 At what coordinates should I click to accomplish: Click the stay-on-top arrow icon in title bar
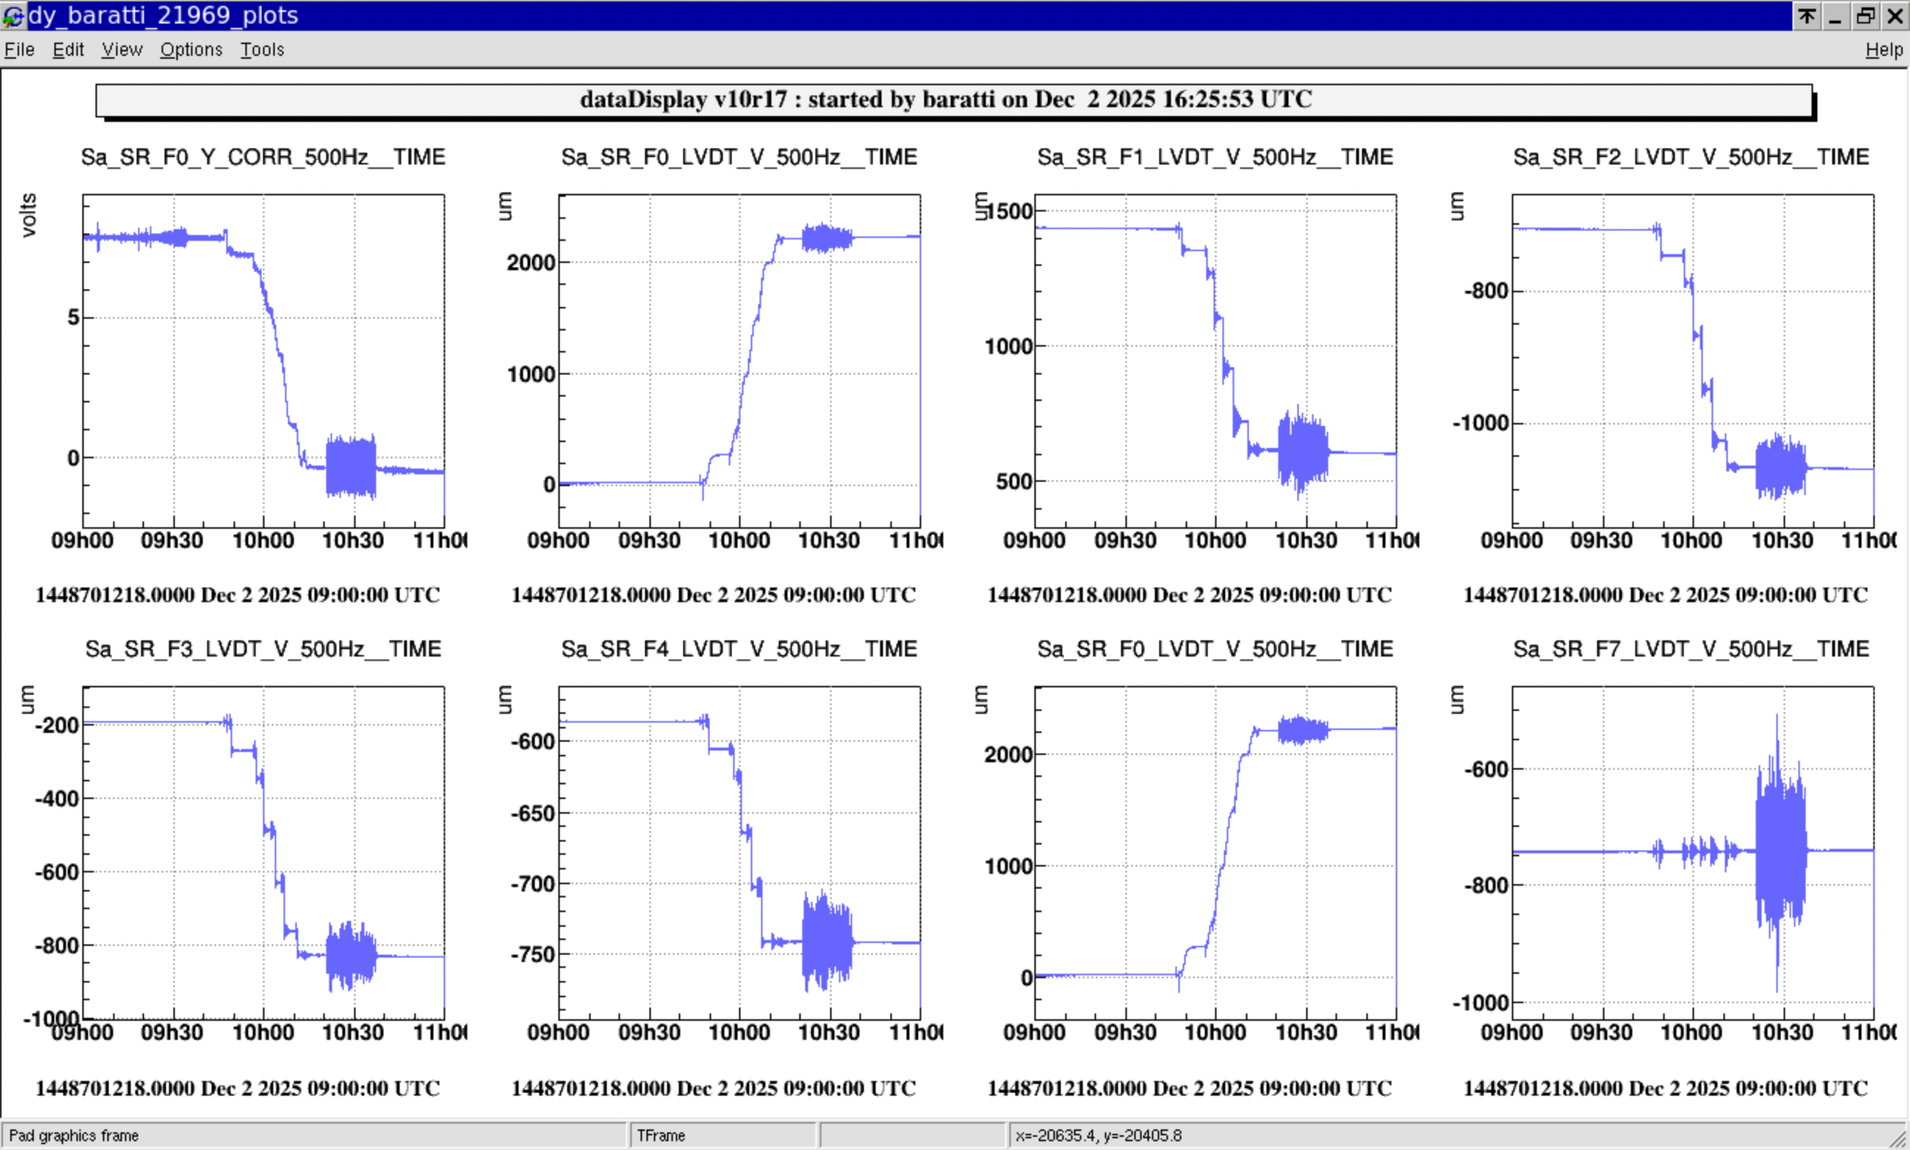point(1807,15)
